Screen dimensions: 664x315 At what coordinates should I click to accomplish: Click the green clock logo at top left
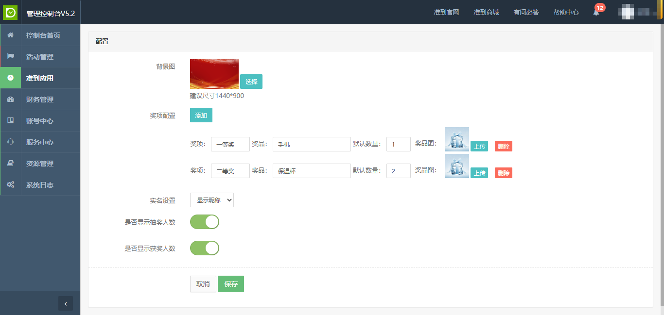coord(10,12)
